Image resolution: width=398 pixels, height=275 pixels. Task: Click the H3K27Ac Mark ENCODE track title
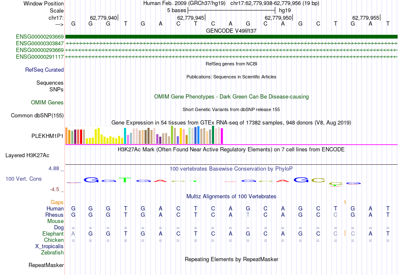[231, 150]
